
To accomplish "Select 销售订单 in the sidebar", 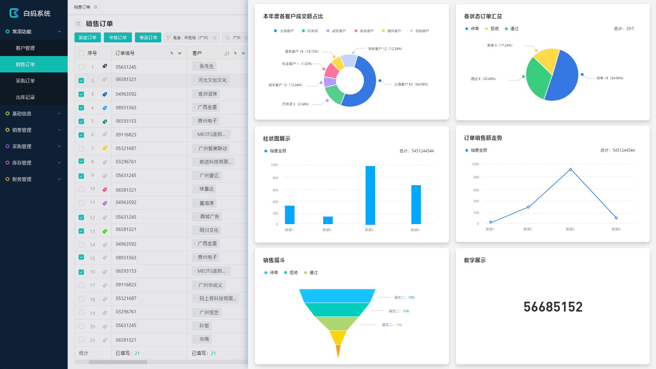I will (x=34, y=64).
